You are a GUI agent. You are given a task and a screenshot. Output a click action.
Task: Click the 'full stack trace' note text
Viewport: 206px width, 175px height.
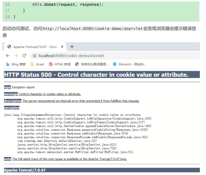pos(70,159)
